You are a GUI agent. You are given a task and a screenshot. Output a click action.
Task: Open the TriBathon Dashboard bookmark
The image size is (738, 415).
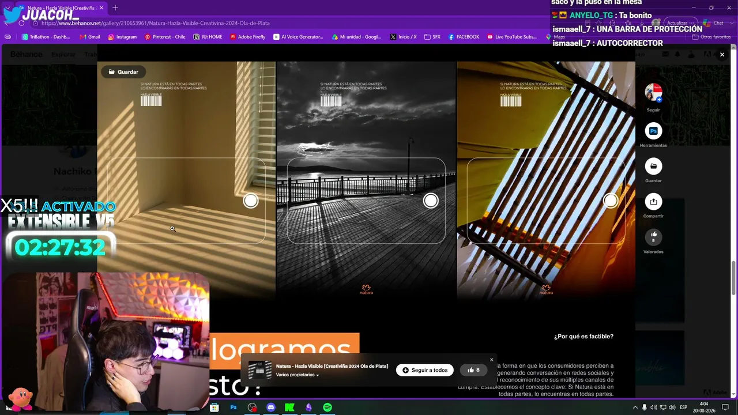pyautogui.click(x=46, y=37)
